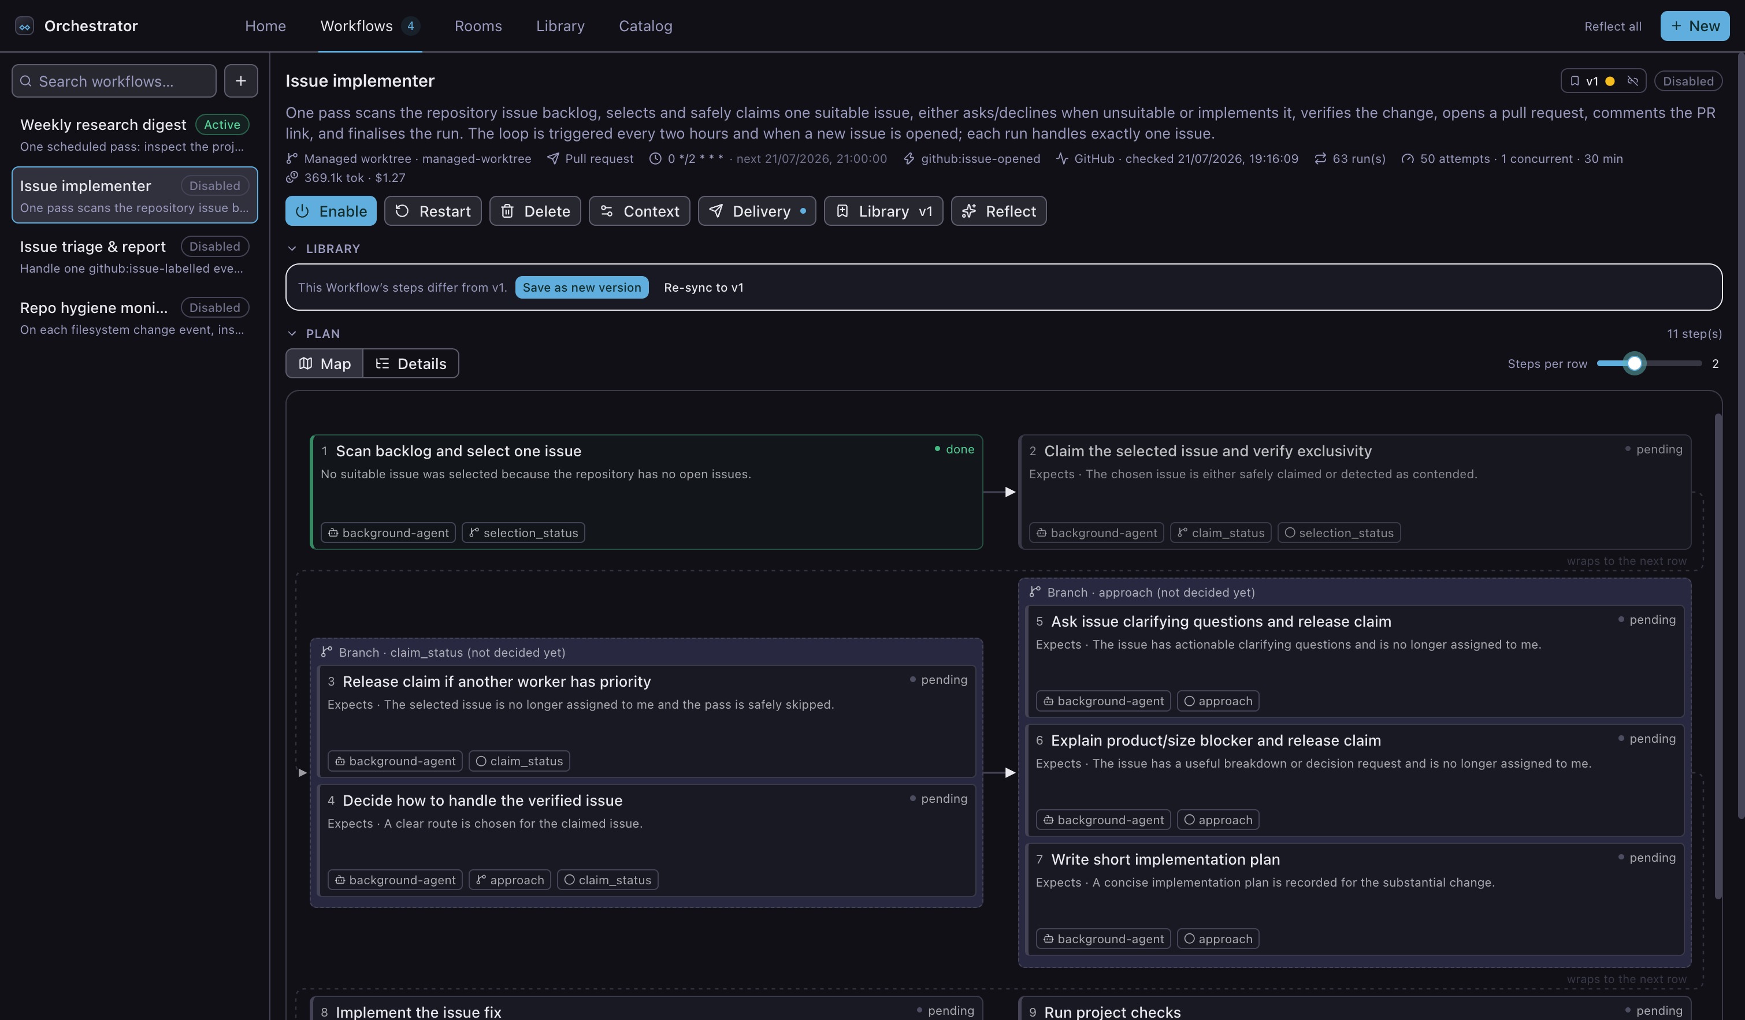Switch plan view to Details

coord(411,363)
